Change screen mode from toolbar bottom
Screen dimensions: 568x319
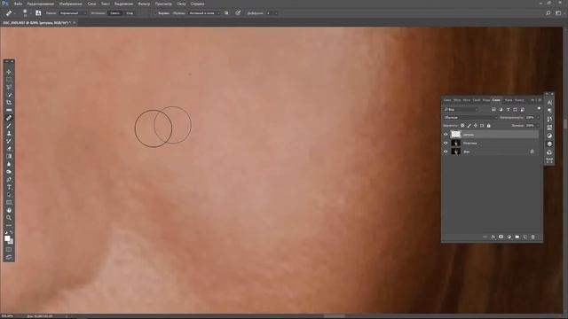point(9,257)
